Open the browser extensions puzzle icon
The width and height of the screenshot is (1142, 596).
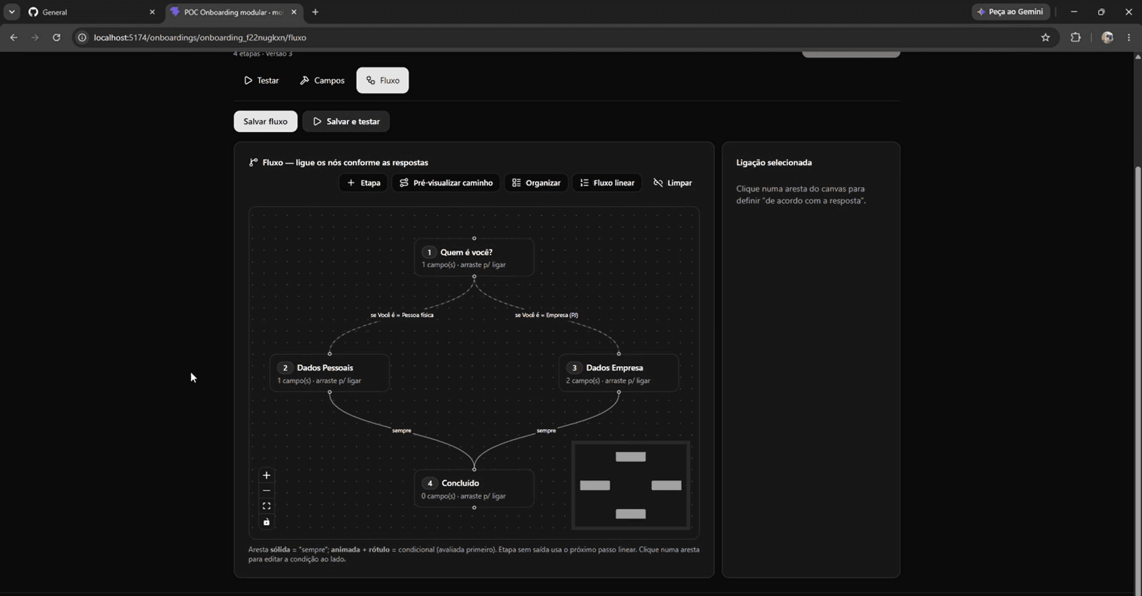[1075, 37]
